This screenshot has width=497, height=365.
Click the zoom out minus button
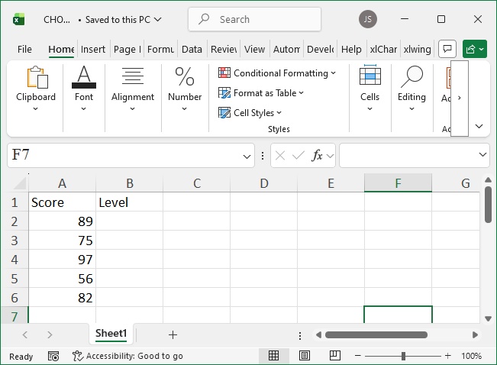click(358, 356)
